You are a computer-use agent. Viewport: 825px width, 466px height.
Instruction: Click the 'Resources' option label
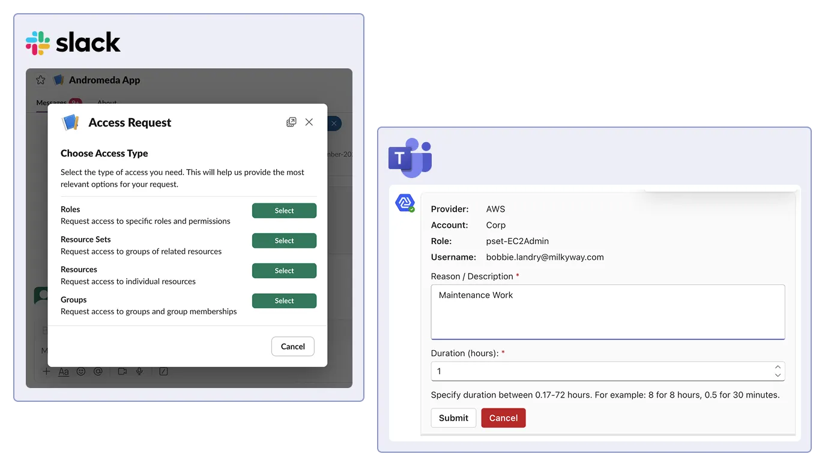pyautogui.click(x=79, y=269)
